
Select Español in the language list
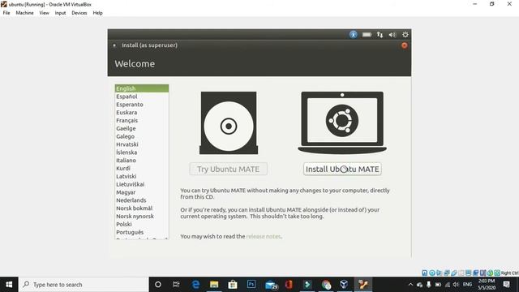(x=142, y=97)
